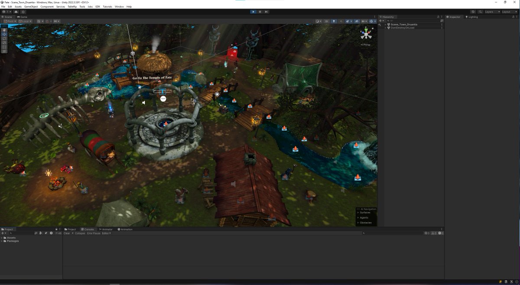This screenshot has height=285, width=520.
Task: Switch to the Game tab
Action: point(23,17)
